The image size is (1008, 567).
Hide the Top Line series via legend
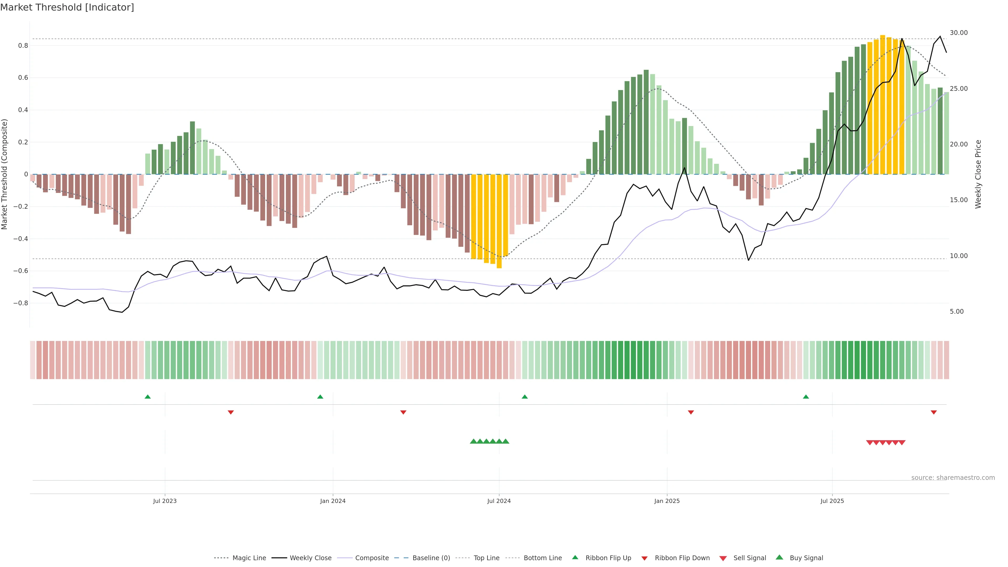pos(486,558)
